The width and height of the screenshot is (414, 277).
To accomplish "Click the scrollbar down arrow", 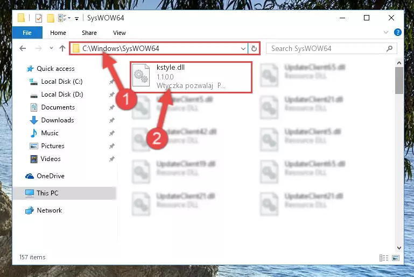I will tap(399, 248).
